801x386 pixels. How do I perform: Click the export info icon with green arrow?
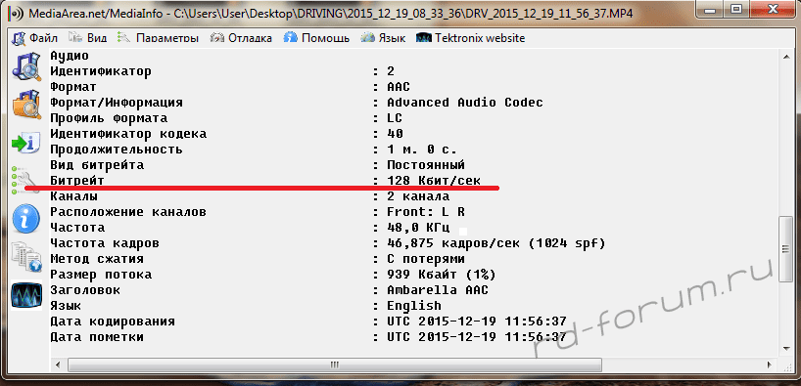click(25, 143)
